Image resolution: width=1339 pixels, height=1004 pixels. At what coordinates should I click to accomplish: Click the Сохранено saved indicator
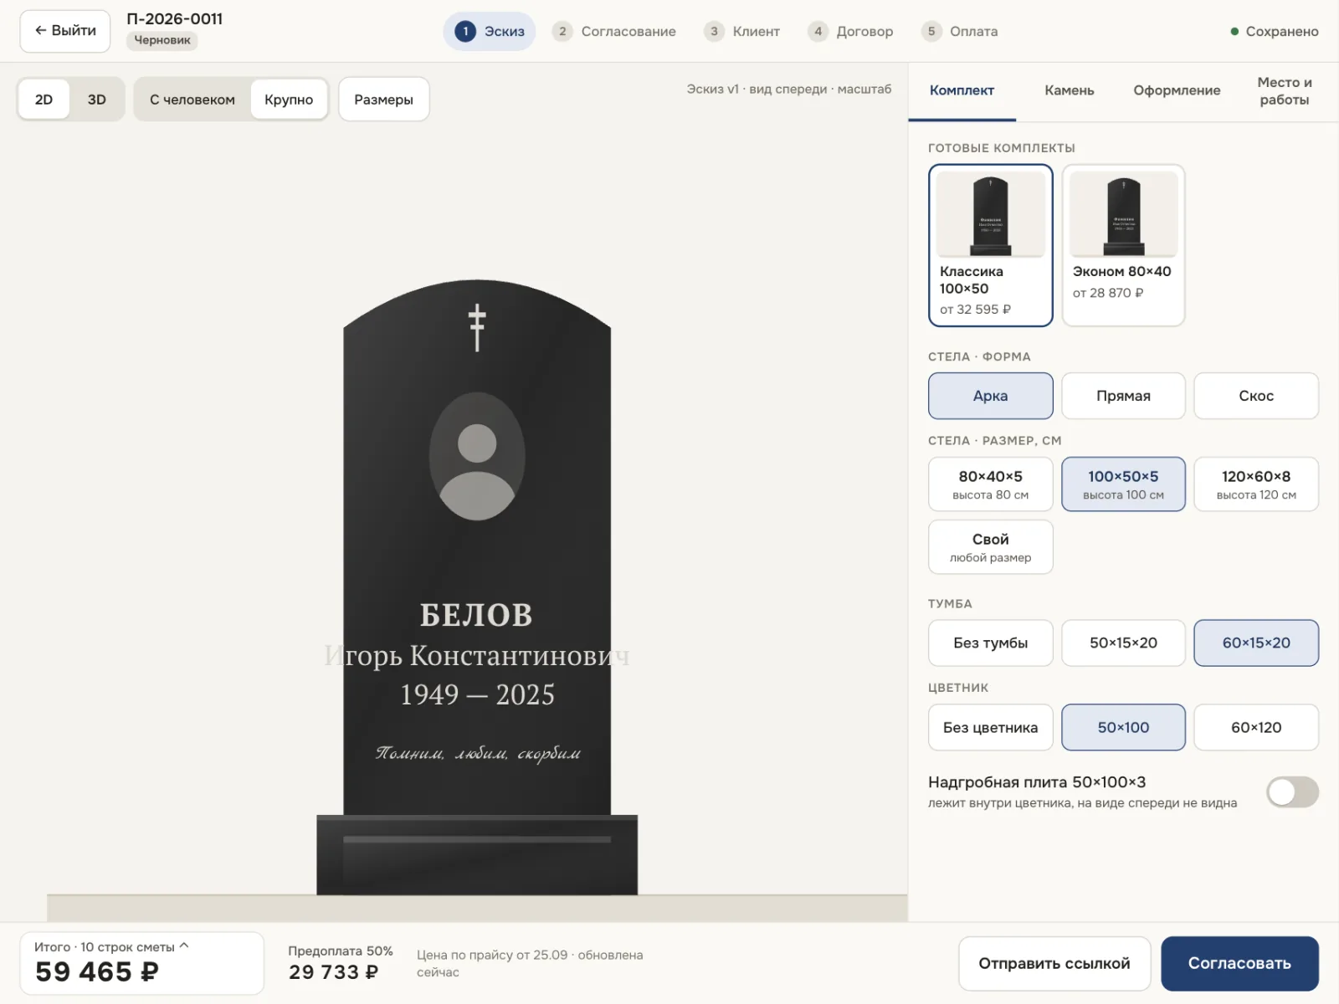(x=1274, y=31)
